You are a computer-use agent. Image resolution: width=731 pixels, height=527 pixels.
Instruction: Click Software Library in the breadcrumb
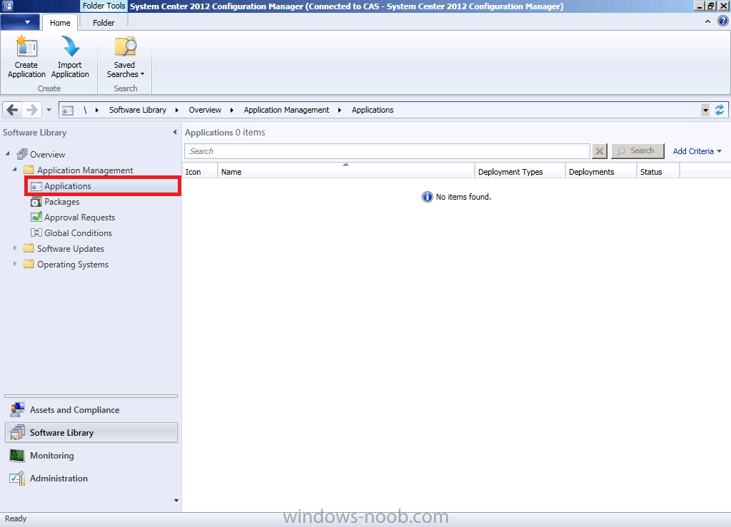tap(138, 110)
